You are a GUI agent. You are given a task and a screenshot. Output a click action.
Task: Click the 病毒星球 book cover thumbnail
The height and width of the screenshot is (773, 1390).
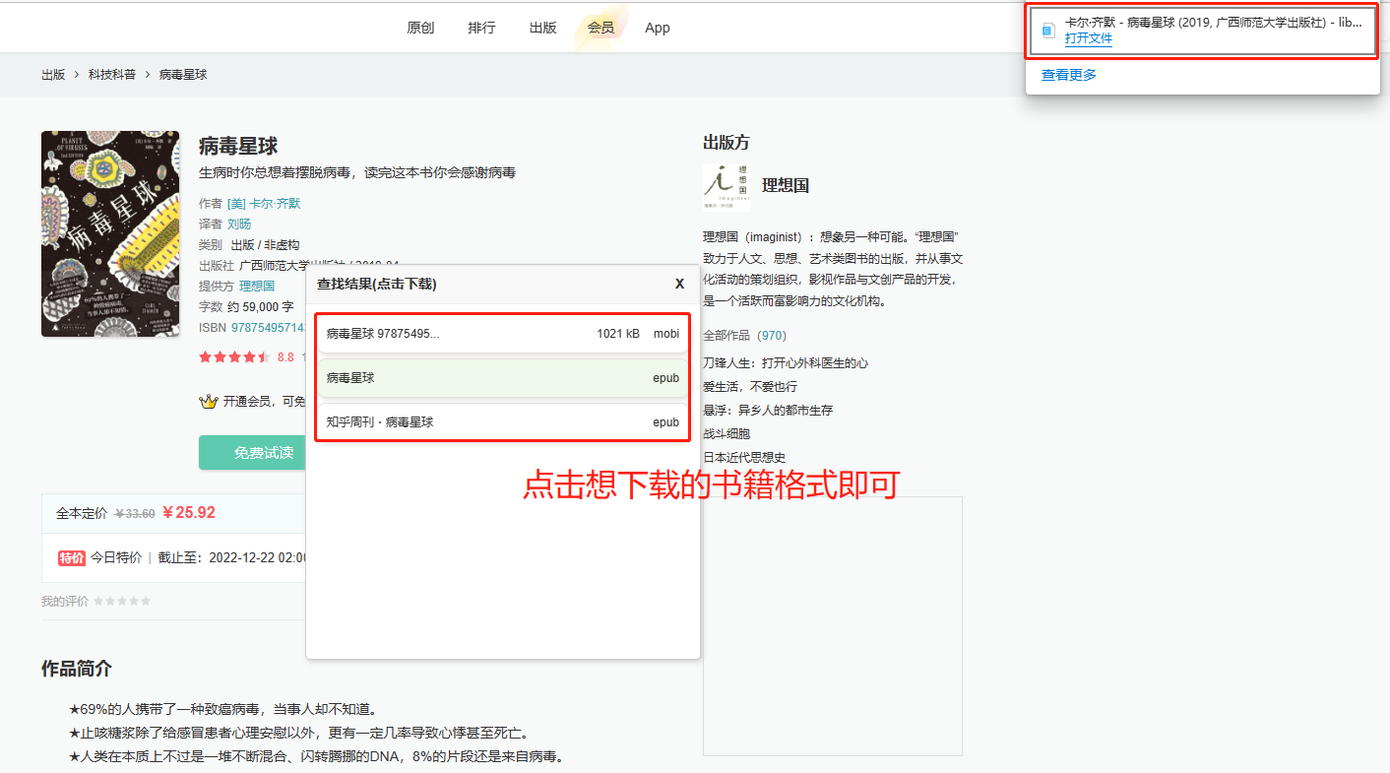[x=109, y=233]
